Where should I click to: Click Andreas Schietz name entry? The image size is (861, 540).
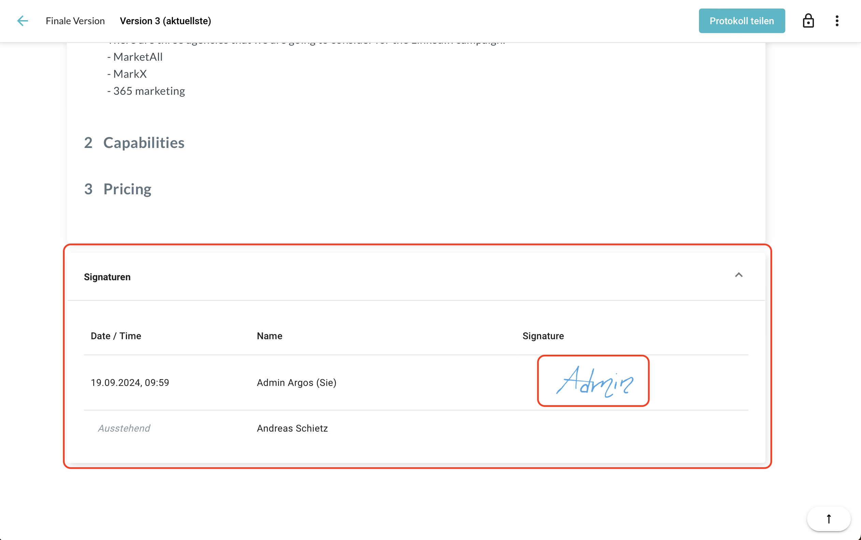(292, 428)
